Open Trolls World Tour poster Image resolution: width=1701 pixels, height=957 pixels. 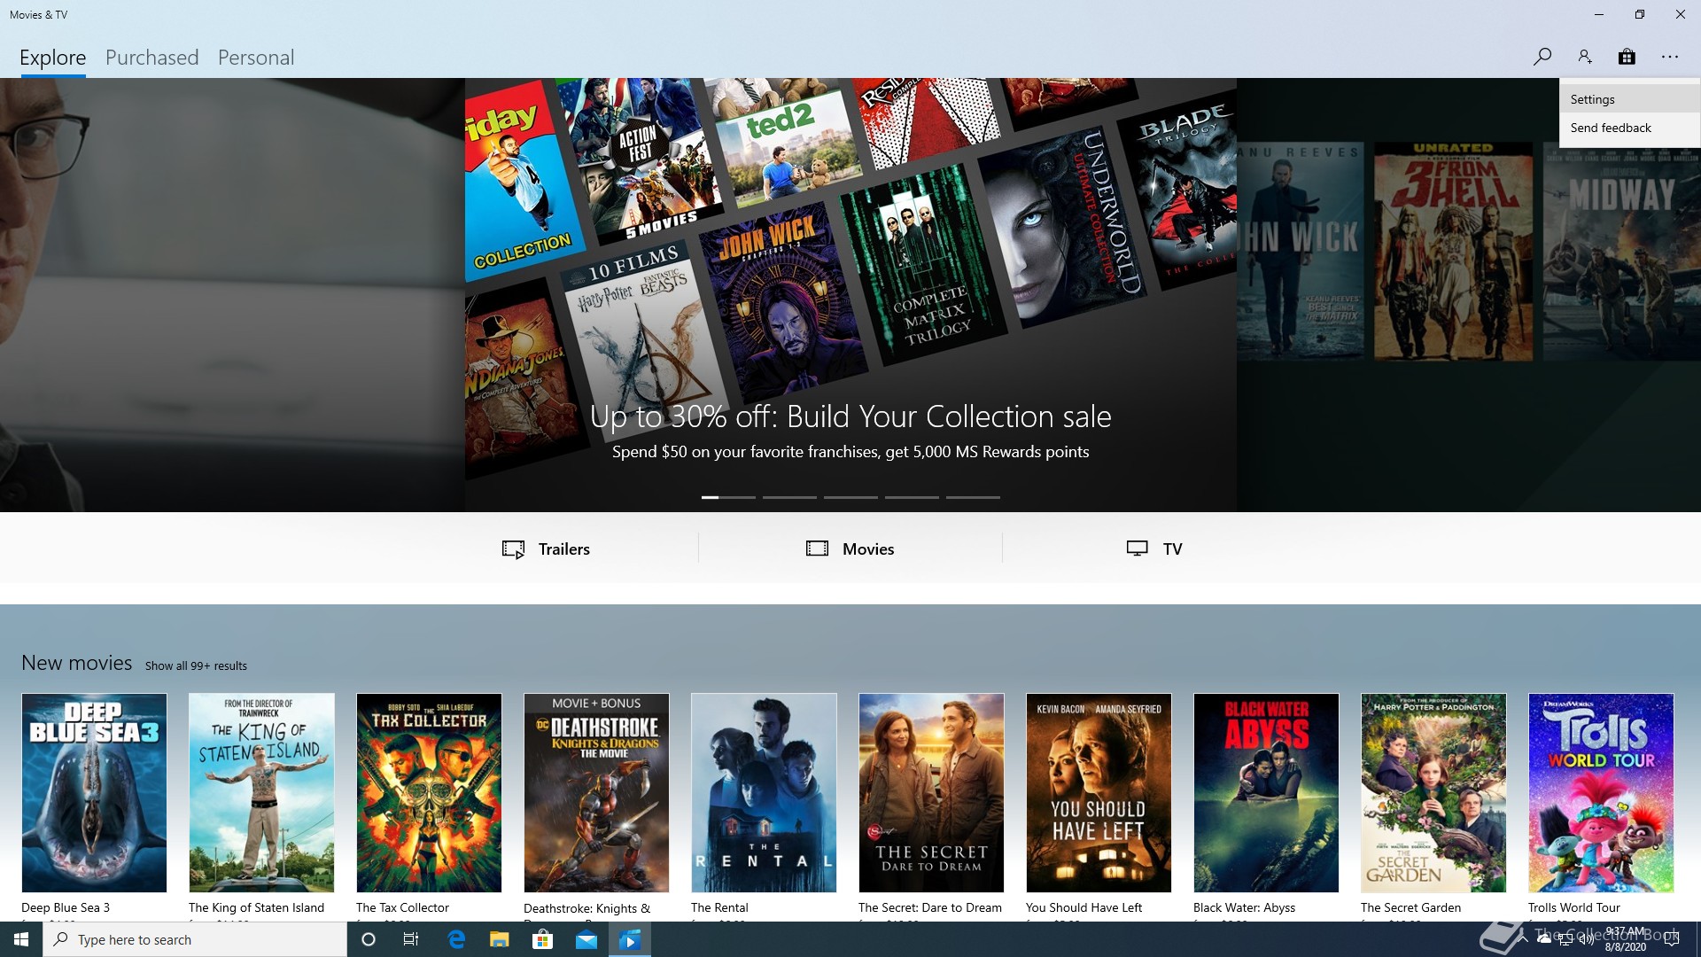coord(1601,792)
